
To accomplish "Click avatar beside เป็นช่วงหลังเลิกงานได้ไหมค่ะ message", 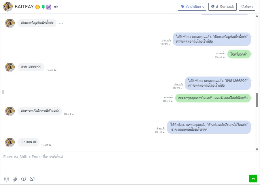I will tap(10, 111).
